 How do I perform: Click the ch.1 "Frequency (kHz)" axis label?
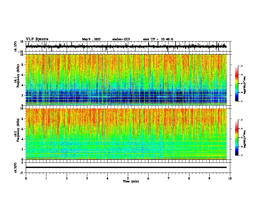click(18, 76)
